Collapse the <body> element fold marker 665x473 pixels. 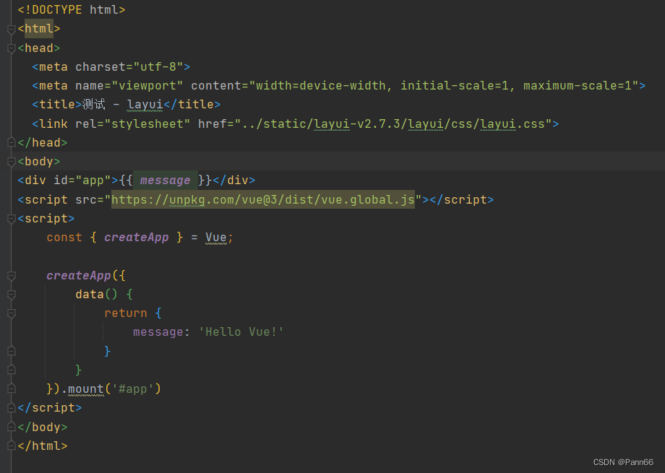pyautogui.click(x=10, y=161)
